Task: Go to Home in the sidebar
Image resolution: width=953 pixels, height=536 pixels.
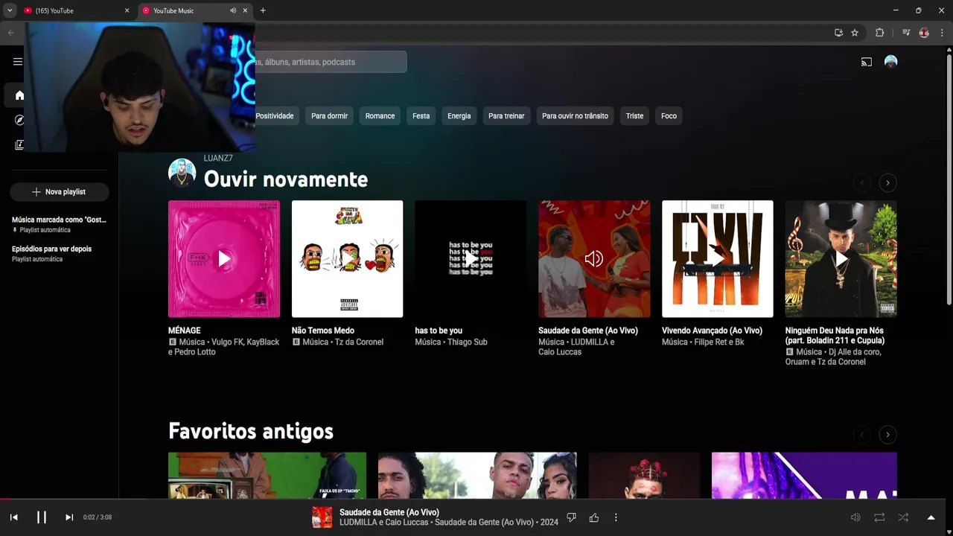Action: coord(19,95)
